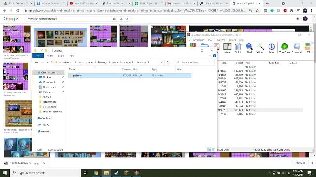Switch to large icons view in Explorer
Screen dimensions: 316x177
214,150
